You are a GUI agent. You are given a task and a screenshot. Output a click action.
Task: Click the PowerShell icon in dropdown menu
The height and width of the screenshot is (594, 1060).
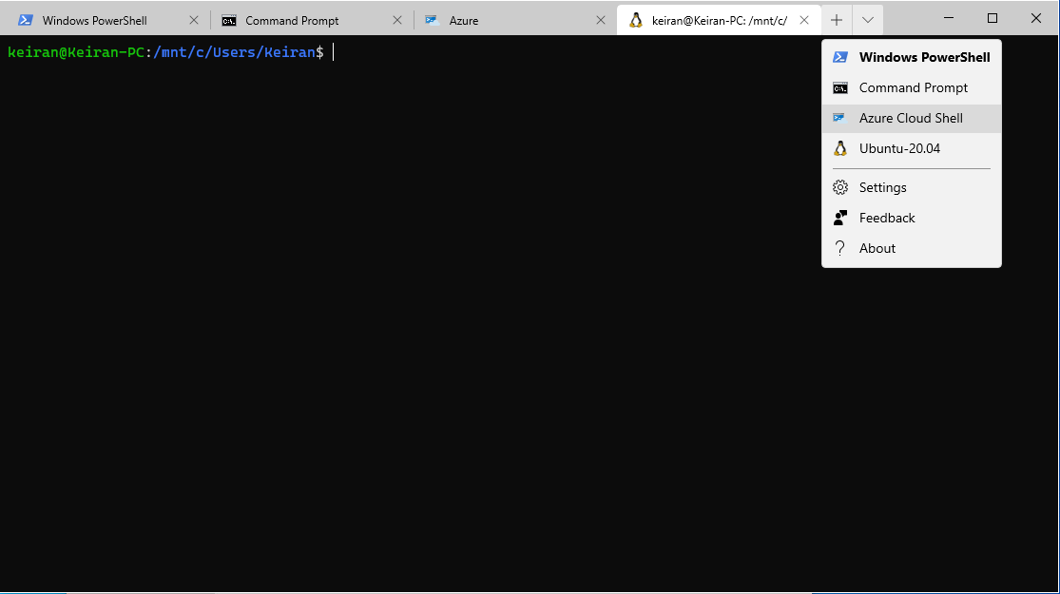click(x=840, y=57)
